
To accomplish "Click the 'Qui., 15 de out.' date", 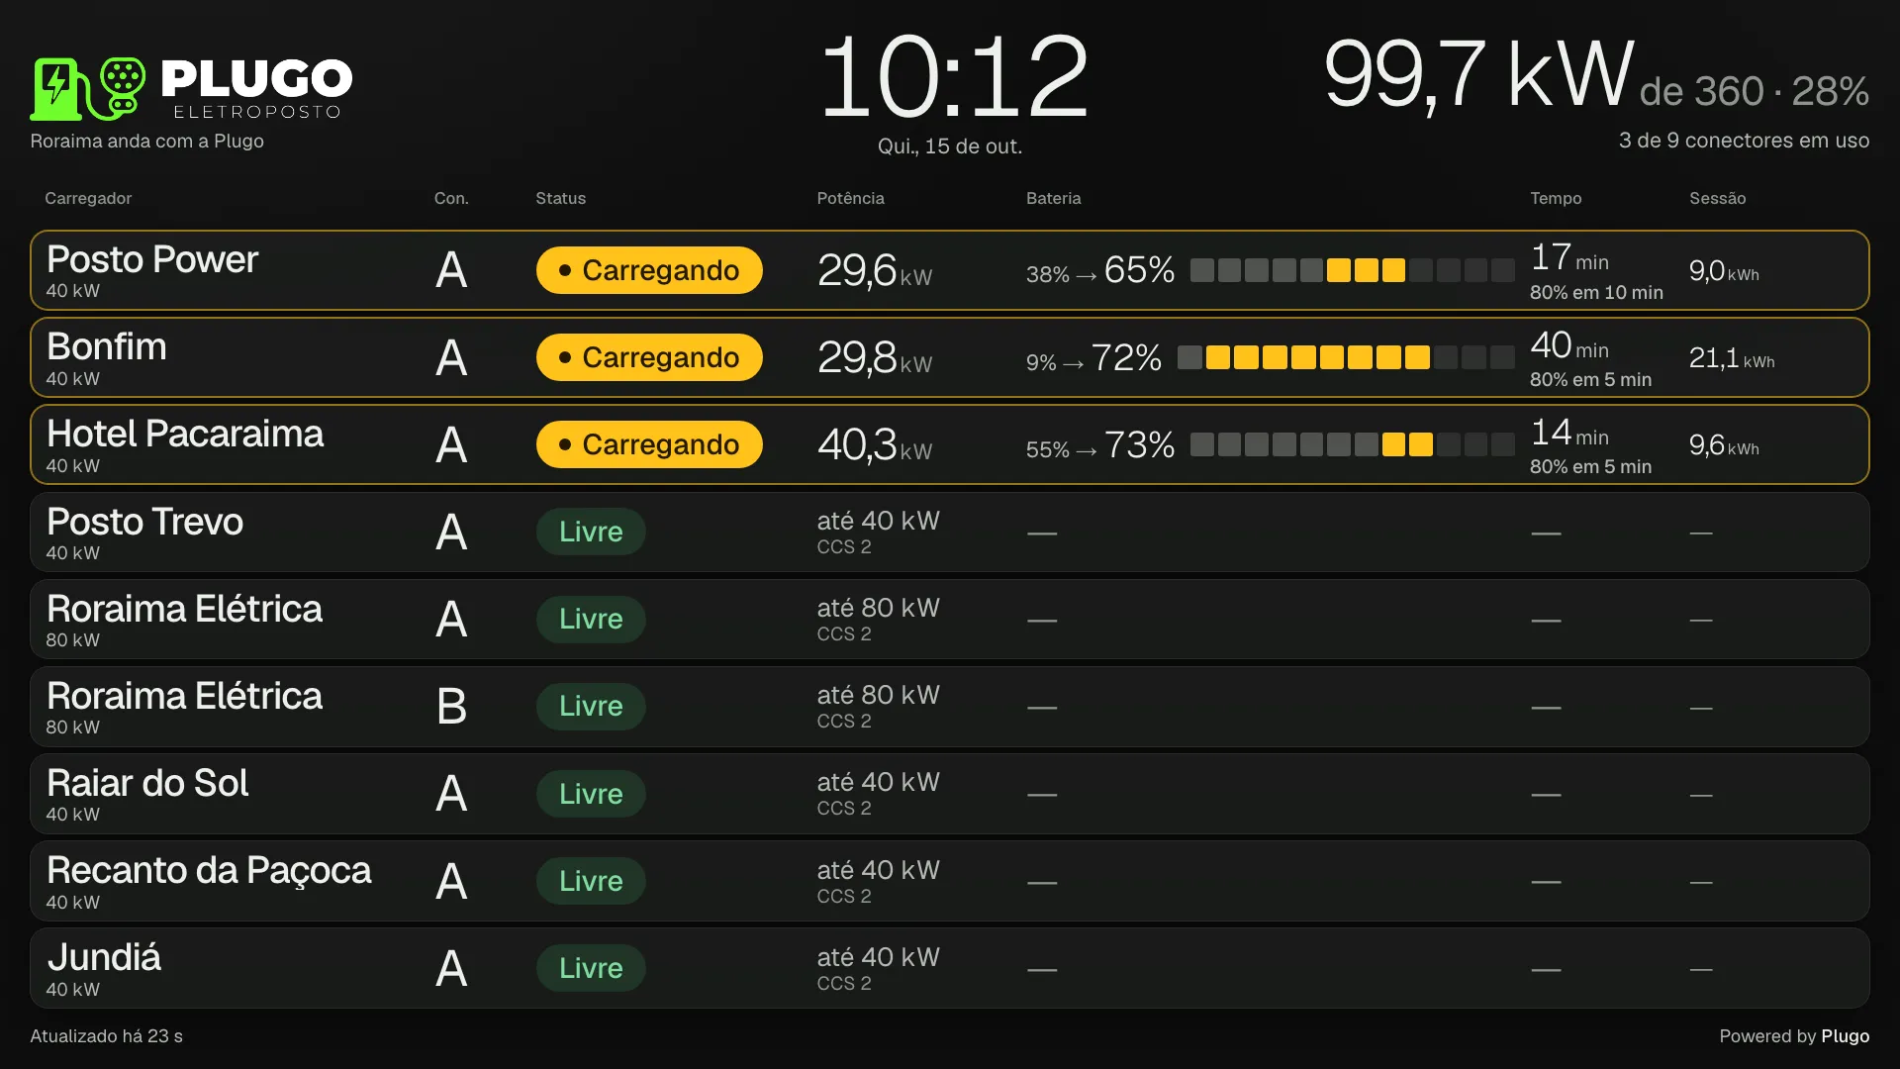I will (950, 146).
